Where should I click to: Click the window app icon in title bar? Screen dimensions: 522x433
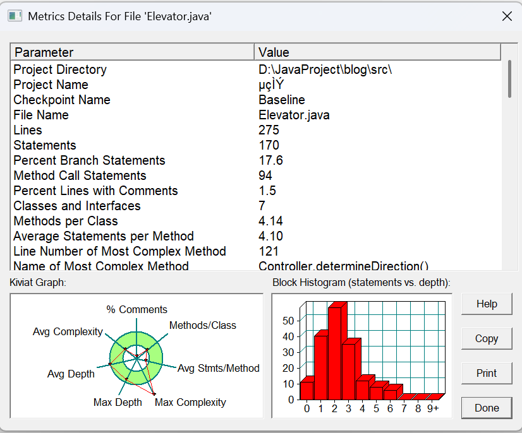[15, 16]
